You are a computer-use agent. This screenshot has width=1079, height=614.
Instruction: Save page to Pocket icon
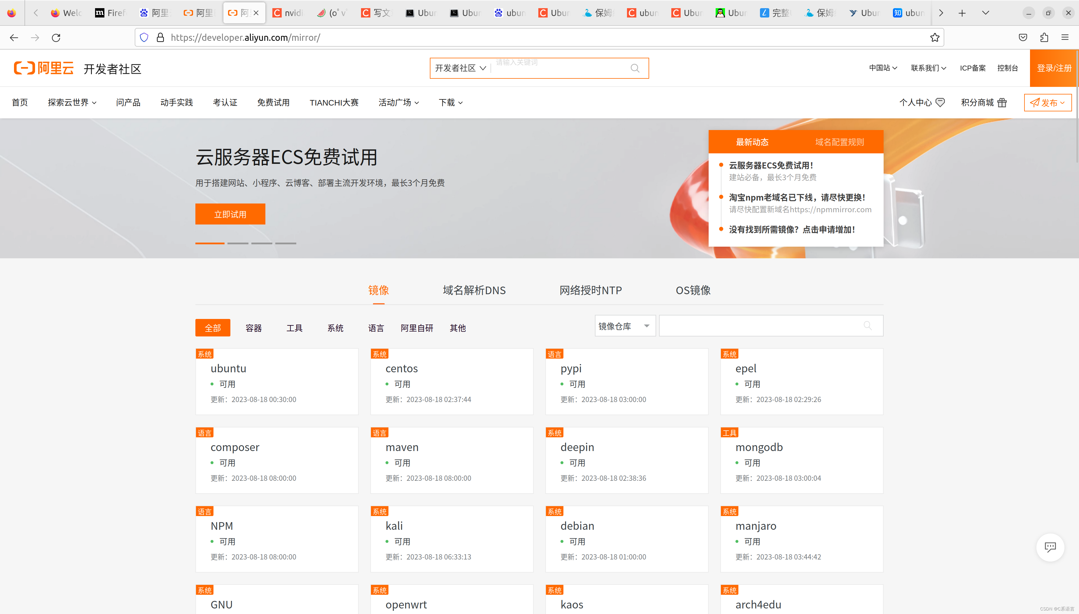(x=1023, y=38)
